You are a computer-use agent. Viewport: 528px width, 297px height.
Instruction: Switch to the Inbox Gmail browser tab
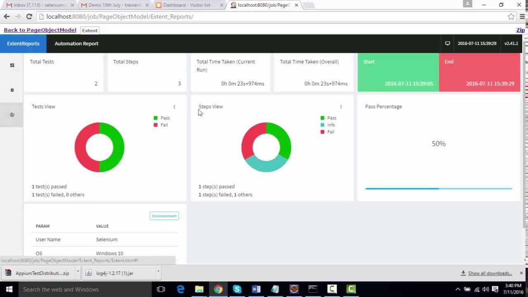(x=39, y=5)
